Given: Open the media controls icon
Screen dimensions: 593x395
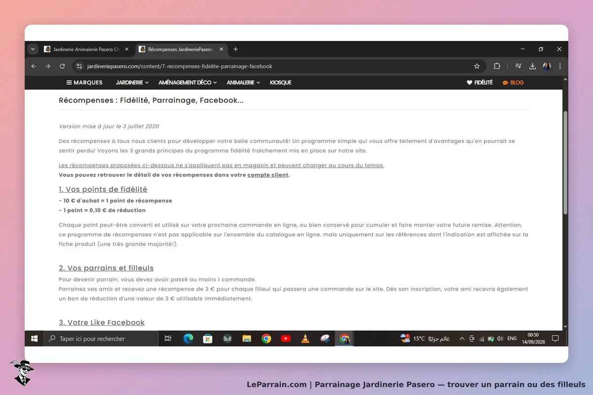Looking at the screenshot, I should (518, 66).
